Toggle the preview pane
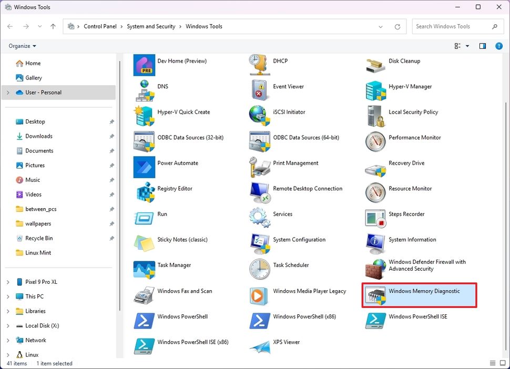The height and width of the screenshot is (369, 510). point(482,46)
